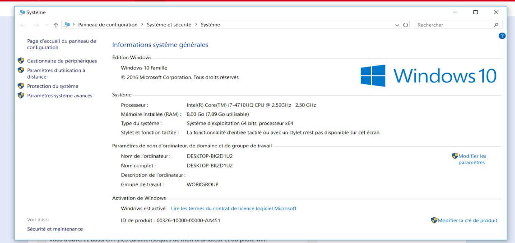The width and height of the screenshot is (515, 243).
Task: Click shield icon beside Modifier les paramètres
Action: (455, 156)
